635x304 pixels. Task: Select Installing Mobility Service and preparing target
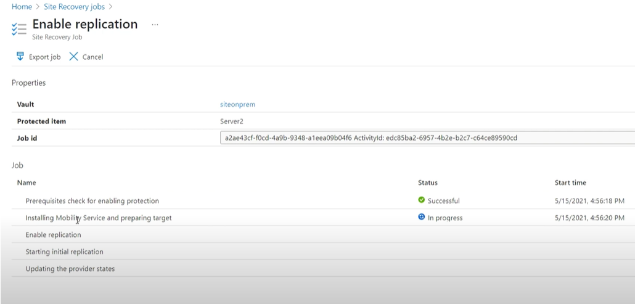[99, 218]
